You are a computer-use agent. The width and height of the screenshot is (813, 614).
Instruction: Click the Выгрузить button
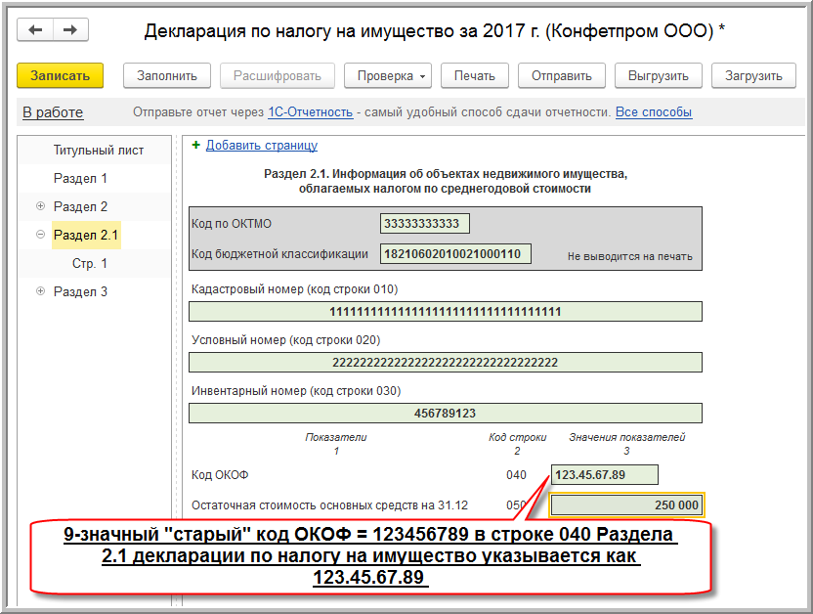[658, 75]
